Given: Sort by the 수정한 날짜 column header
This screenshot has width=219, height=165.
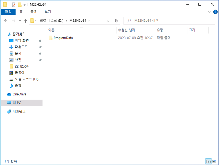Looking at the screenshot, I should pos(127,30).
